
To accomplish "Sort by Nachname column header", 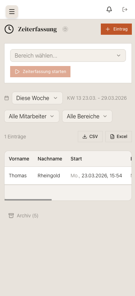I will (x=50, y=159).
